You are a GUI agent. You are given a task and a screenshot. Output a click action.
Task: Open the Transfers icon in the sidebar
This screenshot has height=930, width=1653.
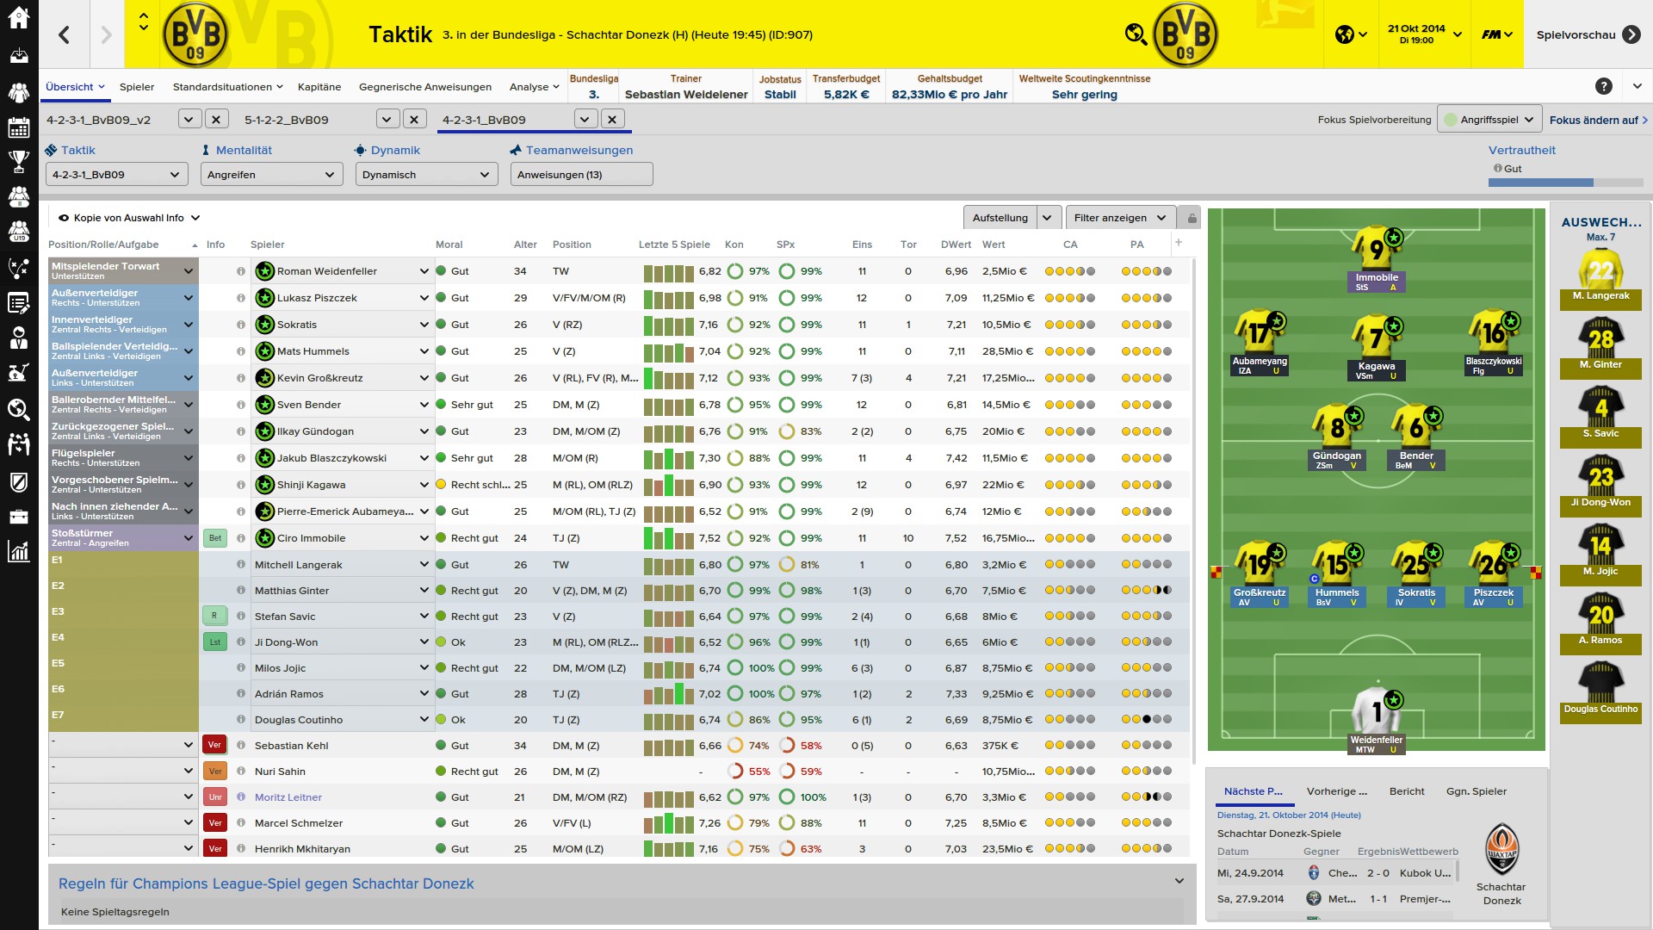tap(19, 444)
